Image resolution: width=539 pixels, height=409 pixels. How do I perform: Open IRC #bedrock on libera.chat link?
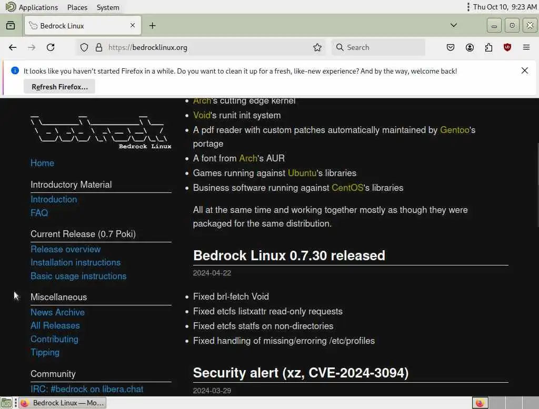coord(87,388)
